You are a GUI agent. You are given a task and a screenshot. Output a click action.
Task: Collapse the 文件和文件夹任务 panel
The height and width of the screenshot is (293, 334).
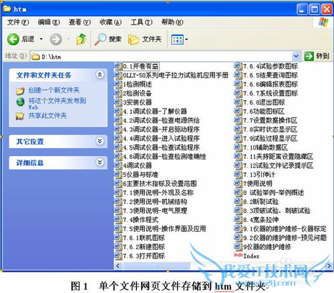tap(100, 75)
